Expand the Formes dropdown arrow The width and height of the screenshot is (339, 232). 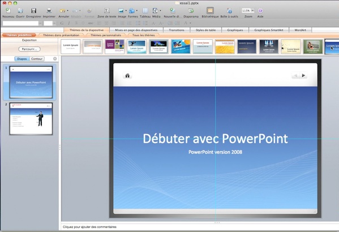coord(136,11)
